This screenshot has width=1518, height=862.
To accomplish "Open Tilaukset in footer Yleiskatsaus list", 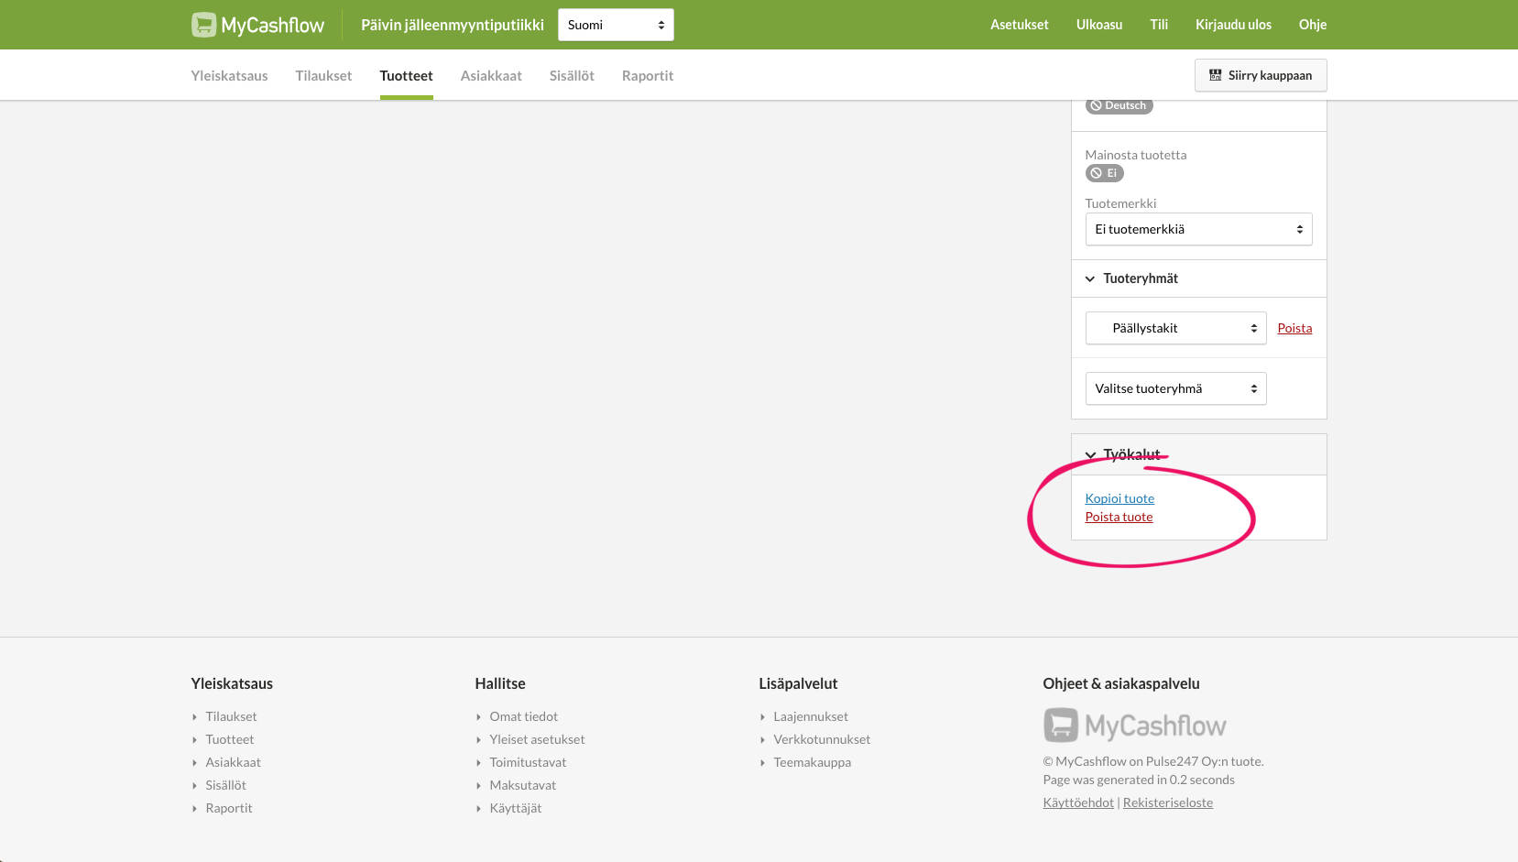I will (x=231, y=716).
